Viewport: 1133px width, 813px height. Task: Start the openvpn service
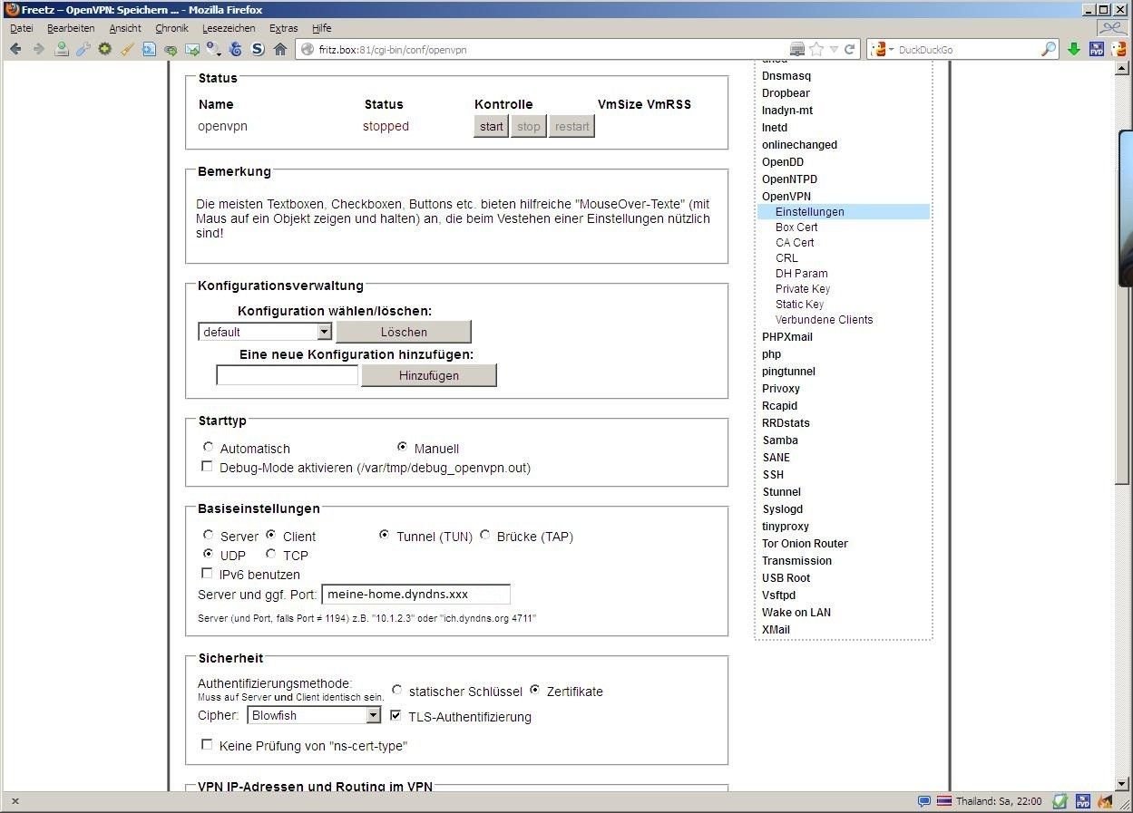491,126
